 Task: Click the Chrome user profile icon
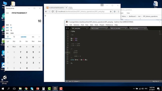102,5
